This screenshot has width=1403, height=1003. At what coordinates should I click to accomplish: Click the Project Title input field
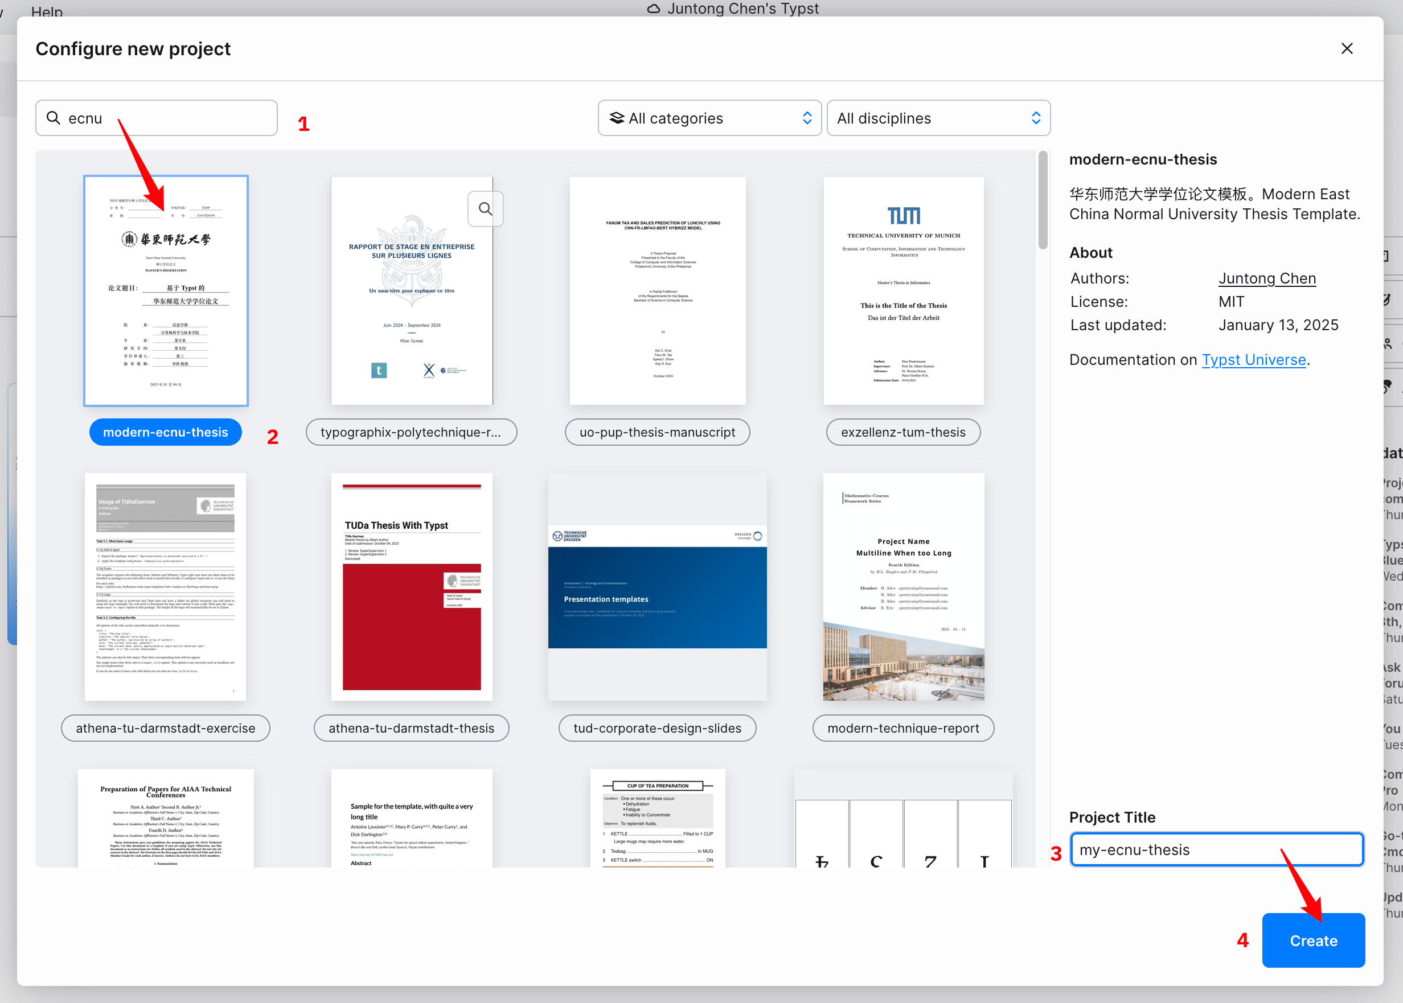(1216, 850)
